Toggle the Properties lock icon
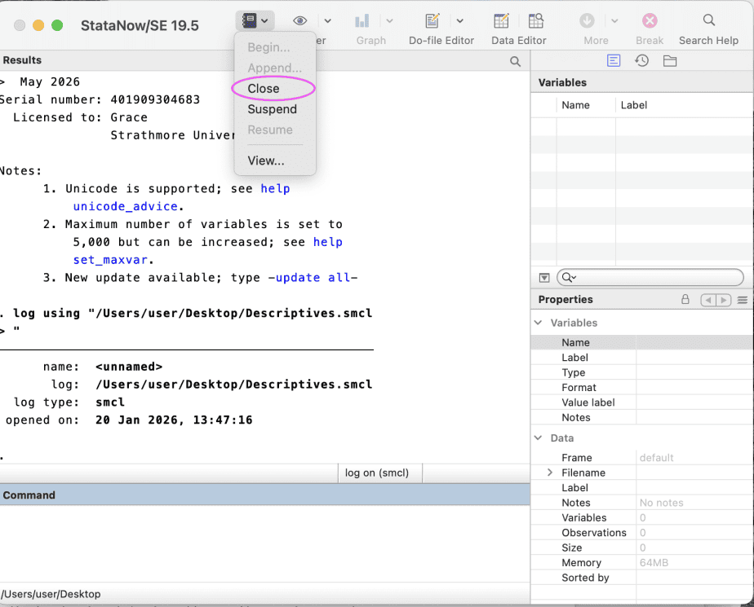The width and height of the screenshot is (754, 607). [685, 300]
